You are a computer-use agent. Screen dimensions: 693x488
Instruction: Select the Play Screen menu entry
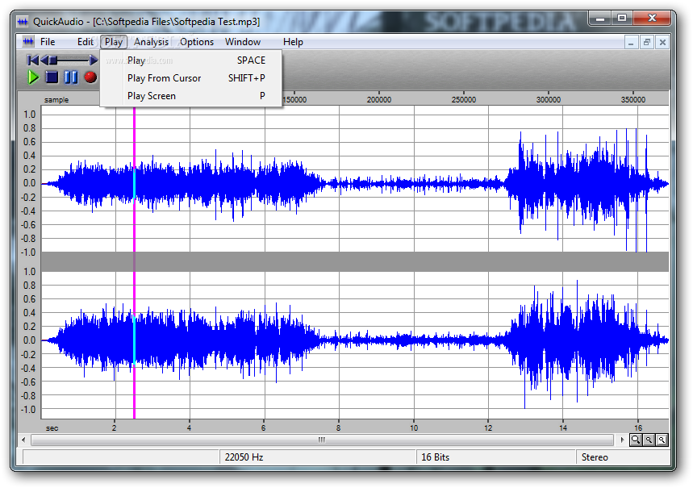(x=151, y=96)
